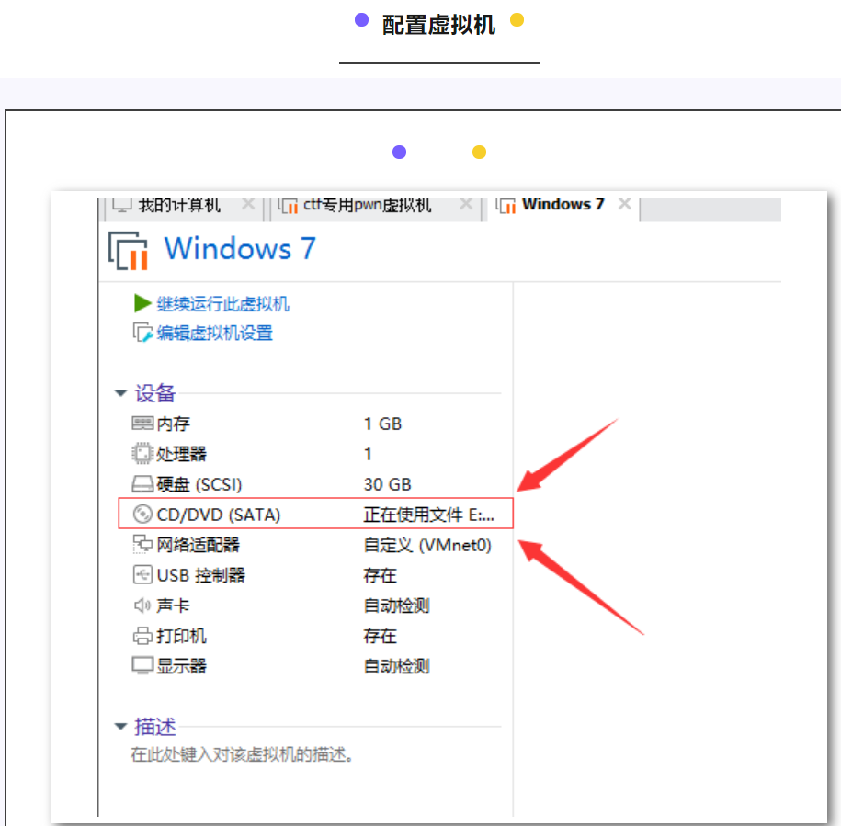Click the ctf专用pwn虚拟机 tab's VM icon

(288, 205)
